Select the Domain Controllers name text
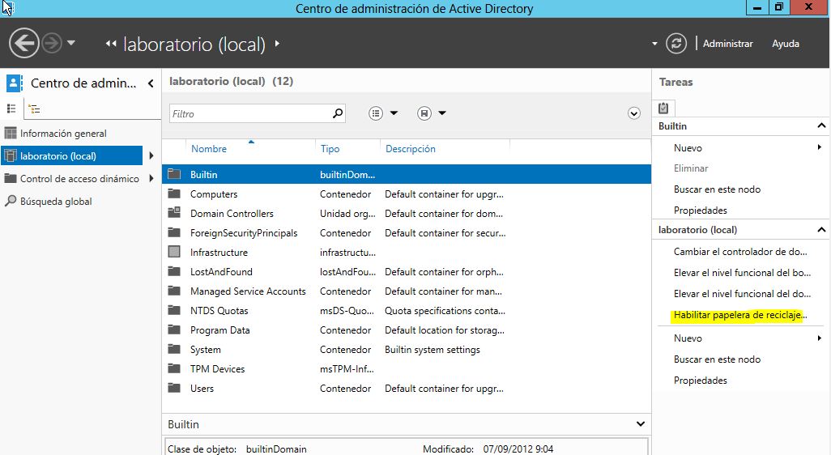This screenshot has height=455, width=831. [232, 214]
